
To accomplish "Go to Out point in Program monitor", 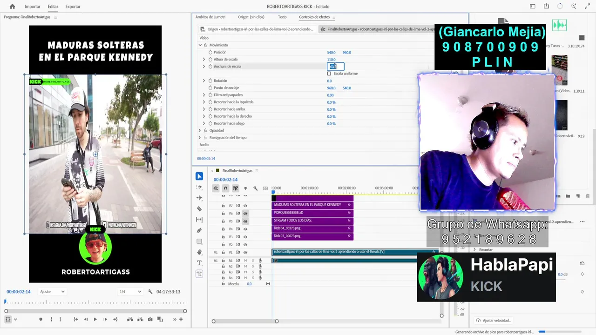I will 115,319.
